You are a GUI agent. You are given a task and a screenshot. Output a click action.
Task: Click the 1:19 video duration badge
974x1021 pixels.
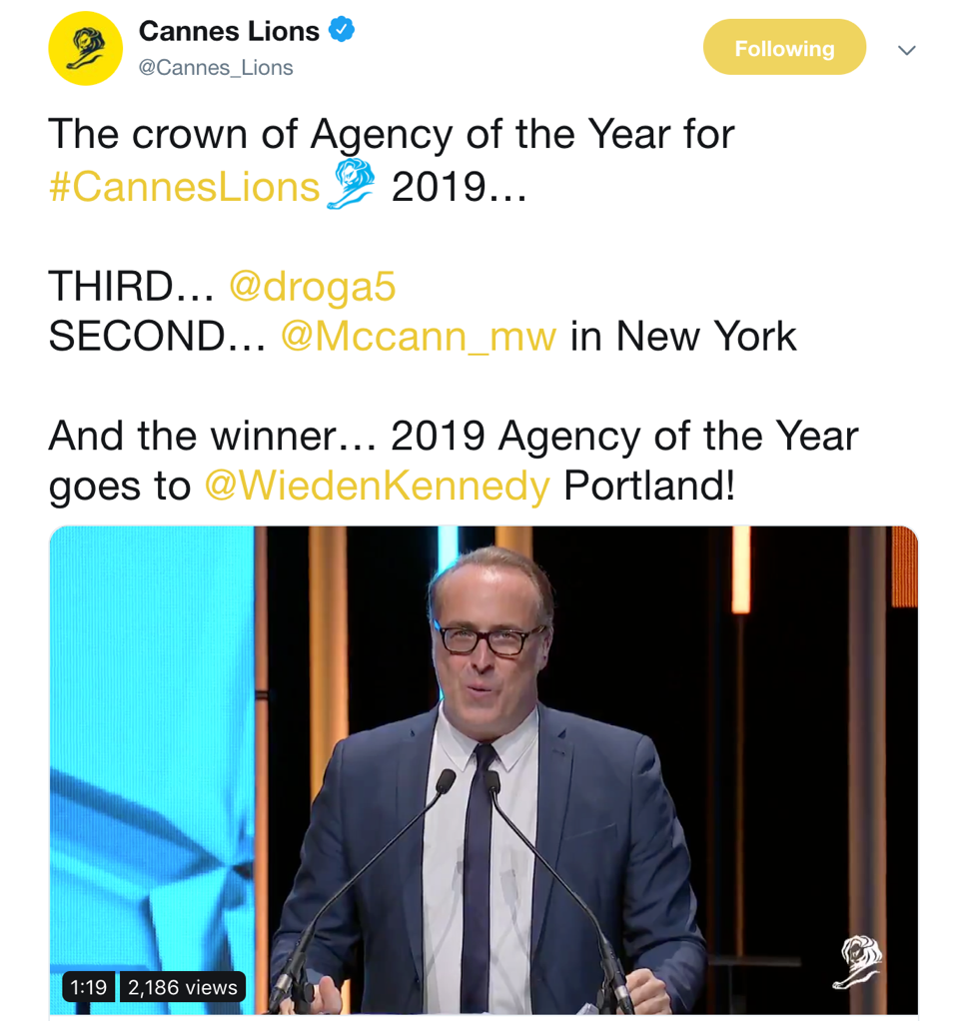point(89,987)
